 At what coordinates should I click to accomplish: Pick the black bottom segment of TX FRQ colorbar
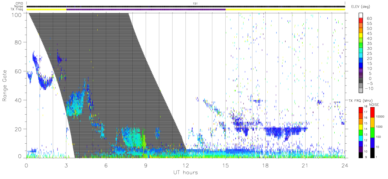pyautogui.click(x=361, y=154)
